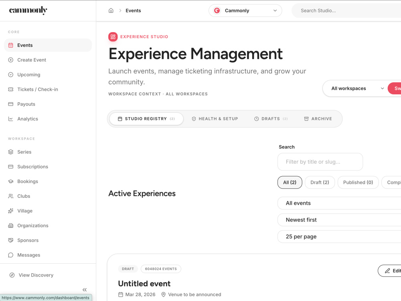Click the Cammonly logo
Image resolution: width=401 pixels, height=301 pixels.
[x=28, y=10]
